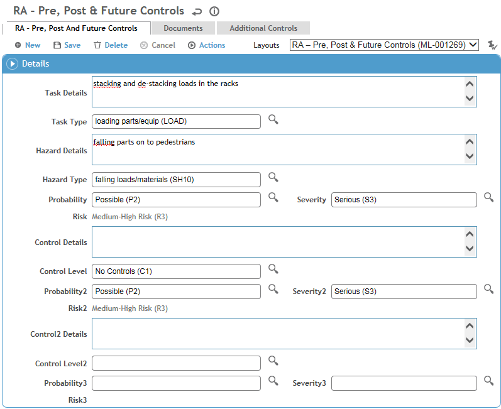This screenshot has width=501, height=409.
Task: Click the pin icon next to Layouts
Action: 492,45
